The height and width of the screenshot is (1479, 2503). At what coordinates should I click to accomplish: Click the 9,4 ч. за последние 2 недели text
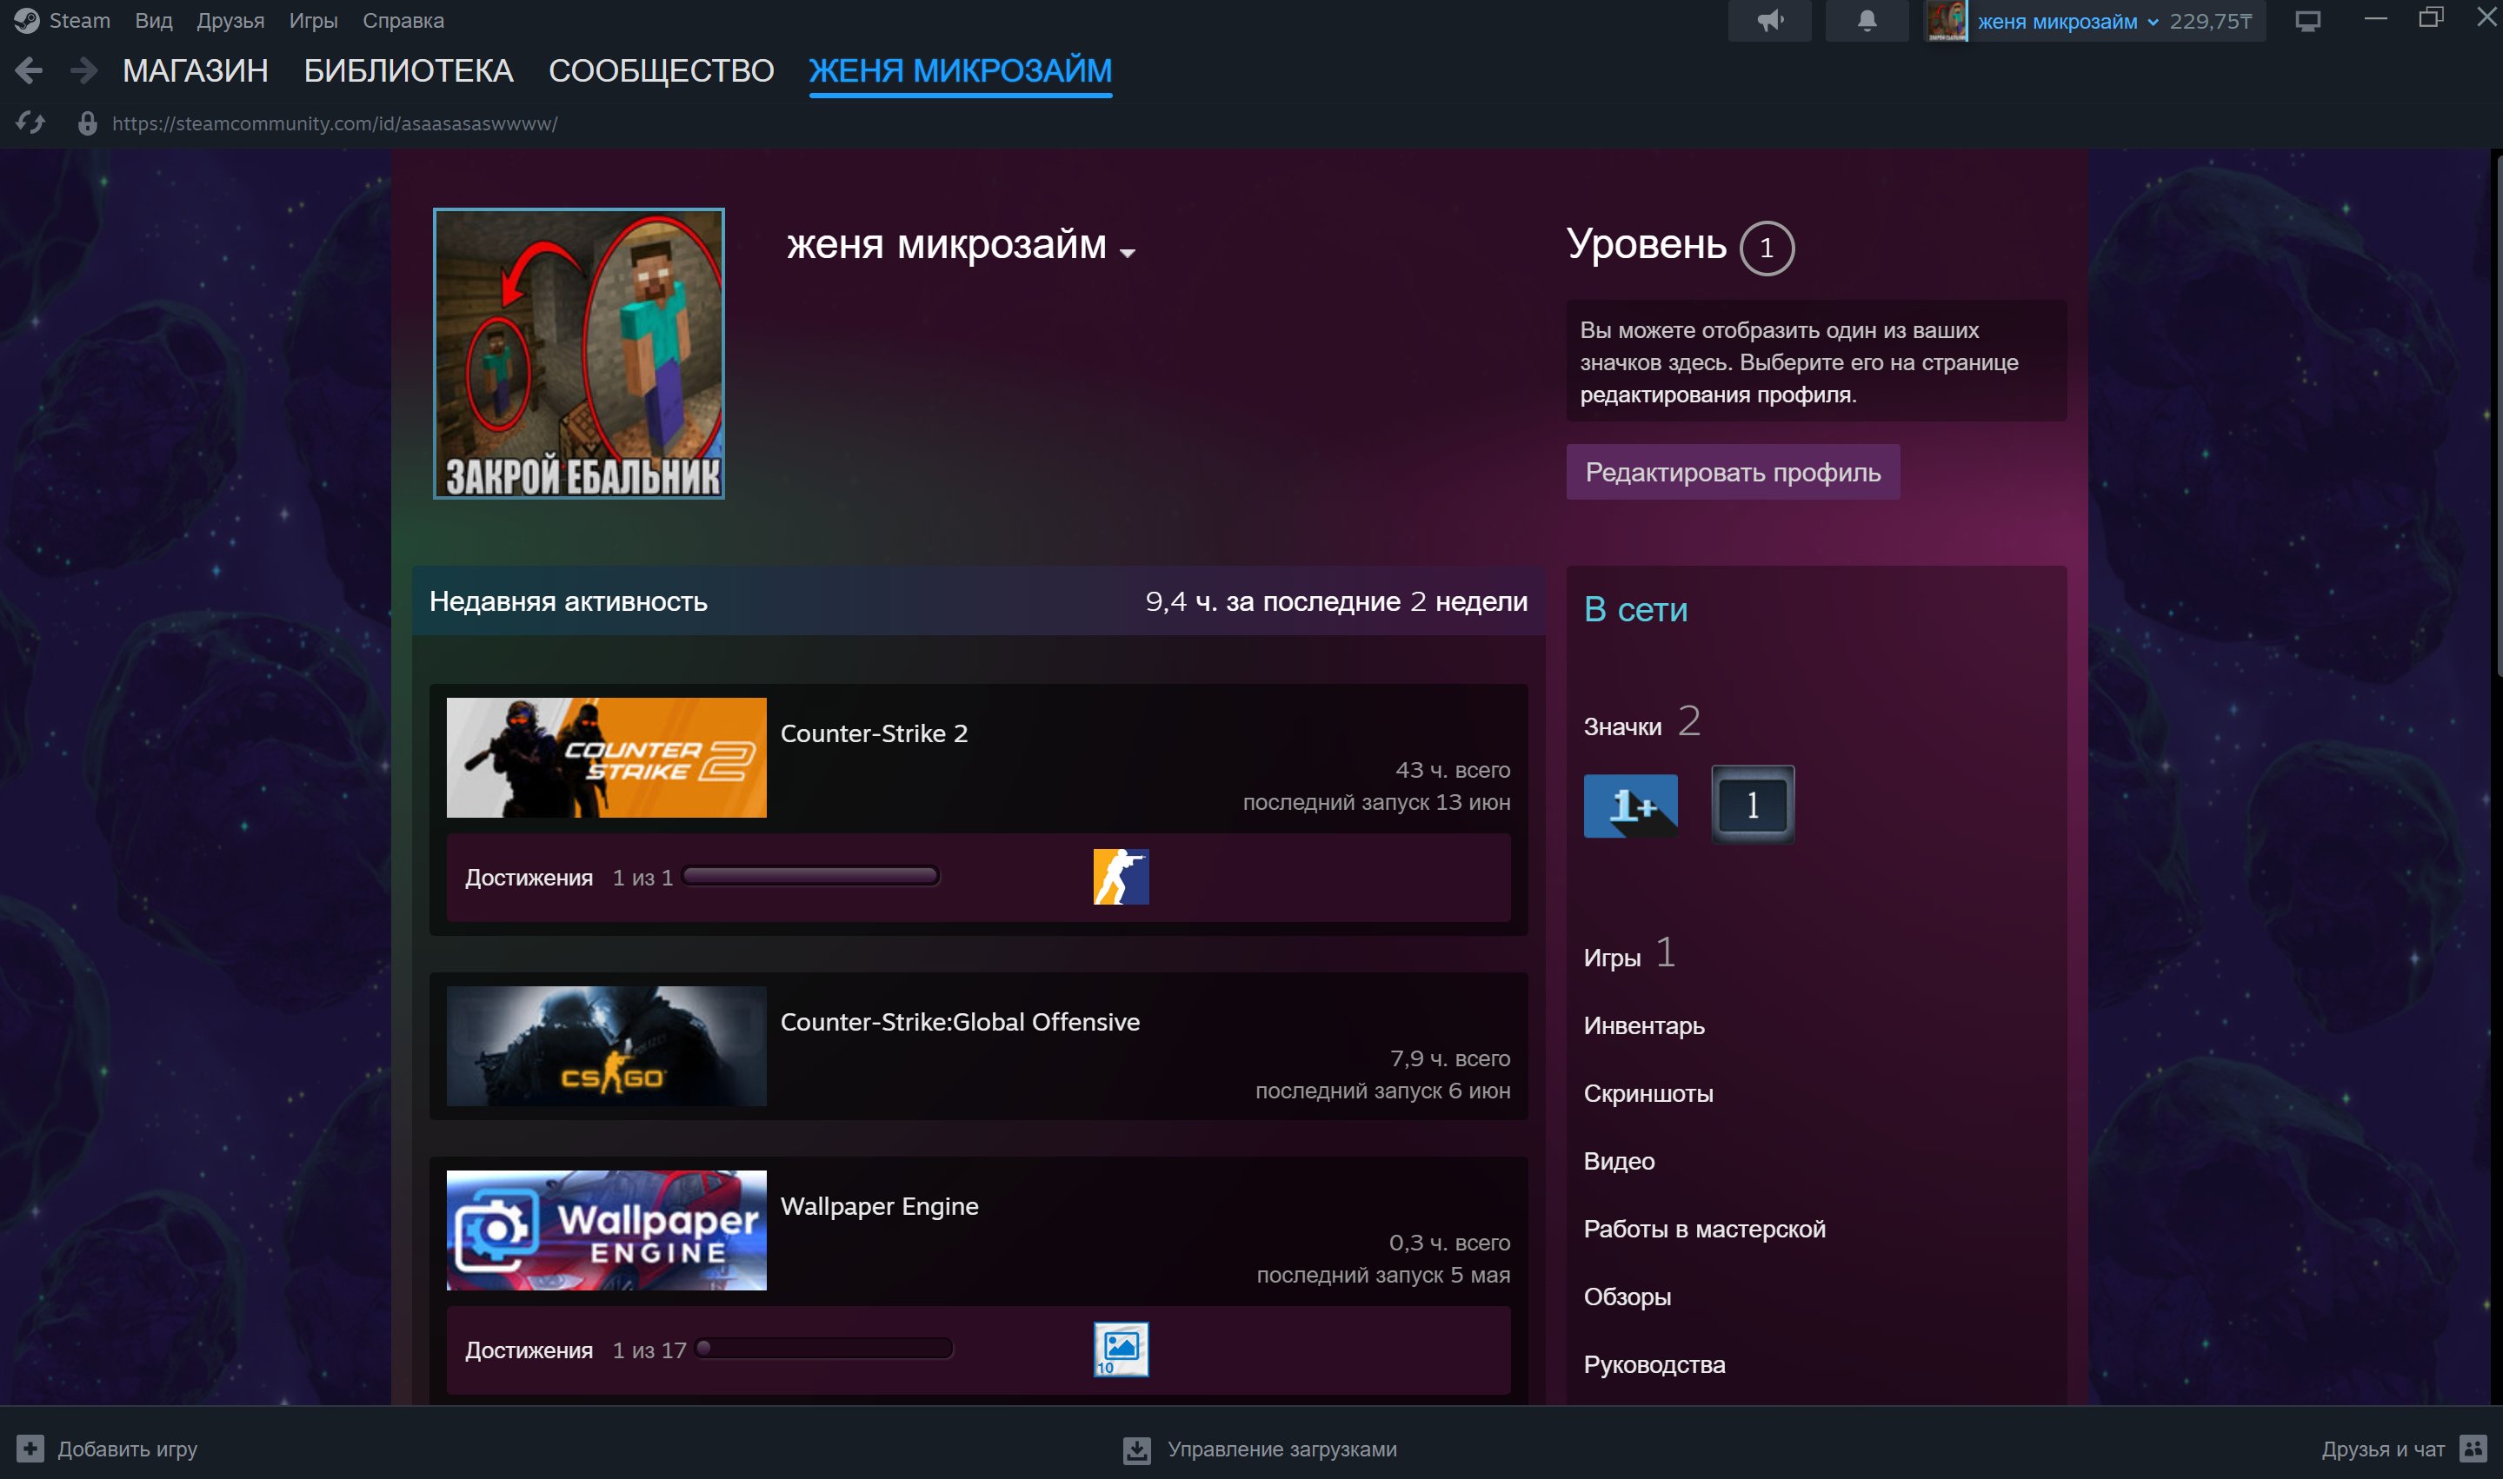pyautogui.click(x=1335, y=602)
